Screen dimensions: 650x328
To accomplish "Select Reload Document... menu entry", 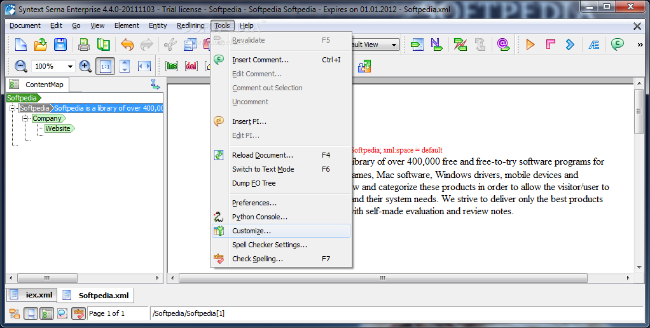I will (x=281, y=155).
